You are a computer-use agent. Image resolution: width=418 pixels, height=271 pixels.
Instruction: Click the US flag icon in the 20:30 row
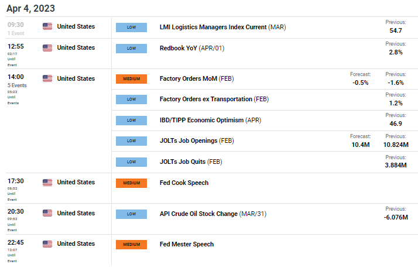(x=47, y=213)
